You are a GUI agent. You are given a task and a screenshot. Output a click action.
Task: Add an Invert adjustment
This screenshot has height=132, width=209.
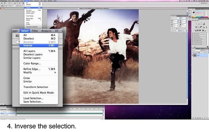[x=196, y=31]
